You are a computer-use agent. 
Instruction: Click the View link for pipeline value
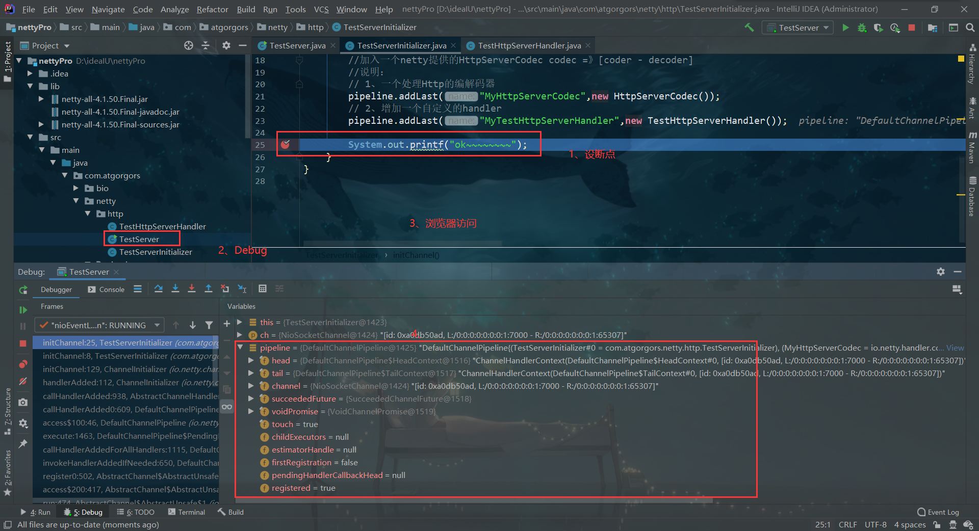[955, 348]
